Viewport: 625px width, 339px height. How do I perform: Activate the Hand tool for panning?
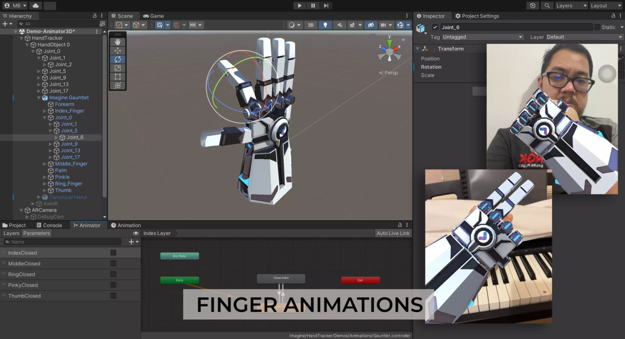click(118, 41)
